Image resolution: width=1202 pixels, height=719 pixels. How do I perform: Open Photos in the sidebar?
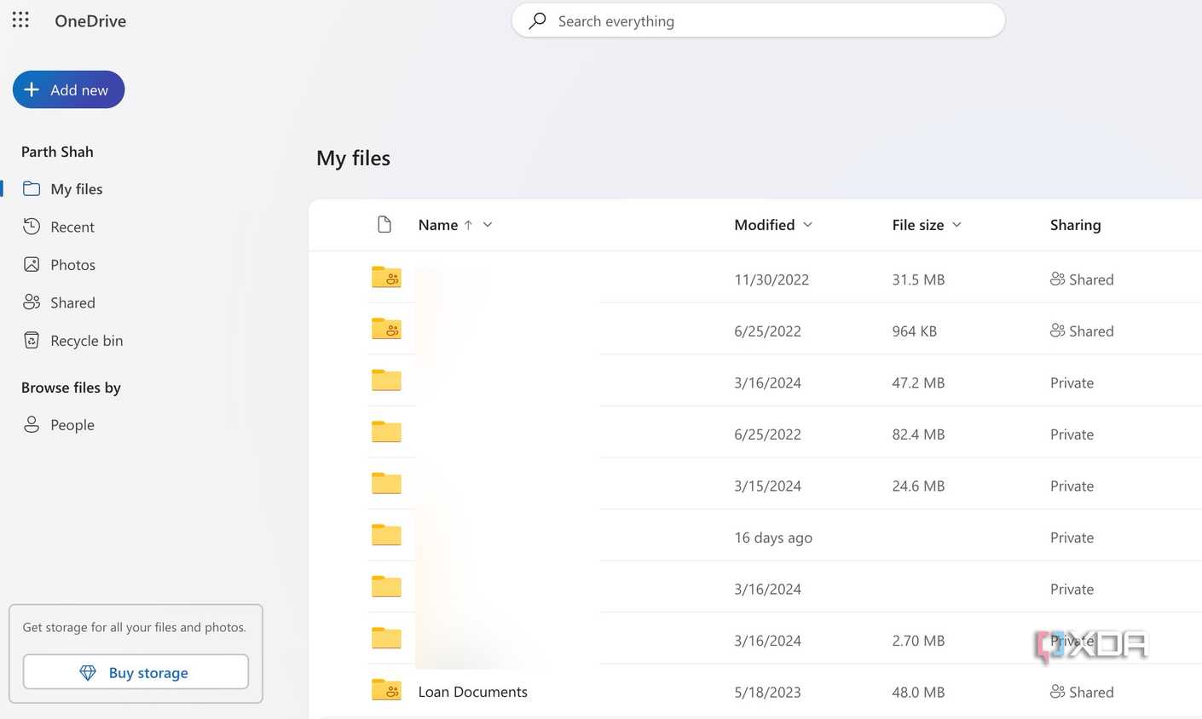click(x=72, y=265)
